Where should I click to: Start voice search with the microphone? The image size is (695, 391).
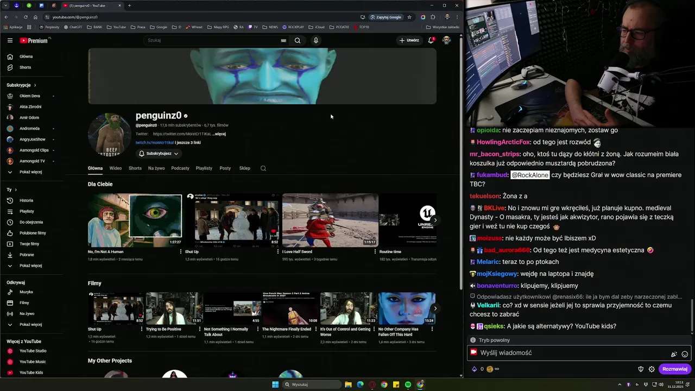pos(315,40)
